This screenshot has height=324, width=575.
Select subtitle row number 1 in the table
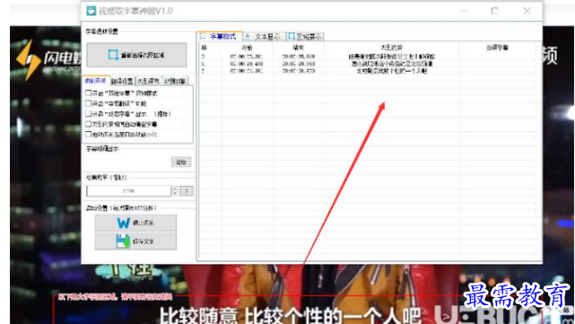[x=369, y=64]
